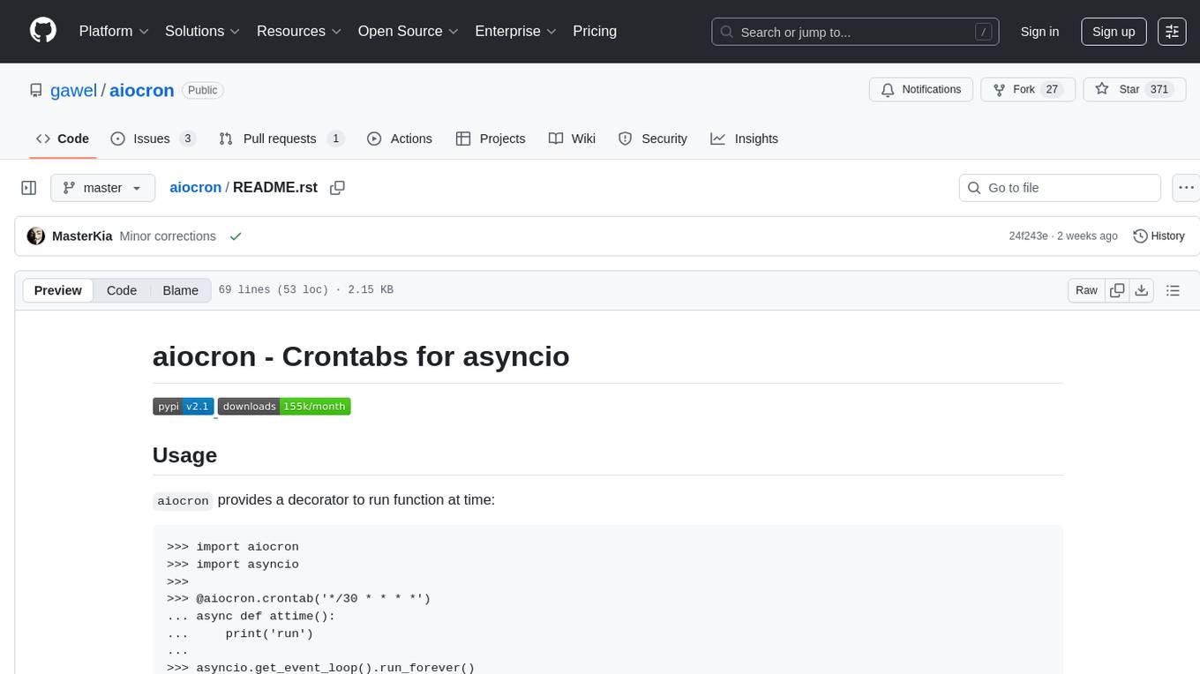Switch to Preview view mode
Viewport: 1200px width, 674px height.
coord(58,290)
